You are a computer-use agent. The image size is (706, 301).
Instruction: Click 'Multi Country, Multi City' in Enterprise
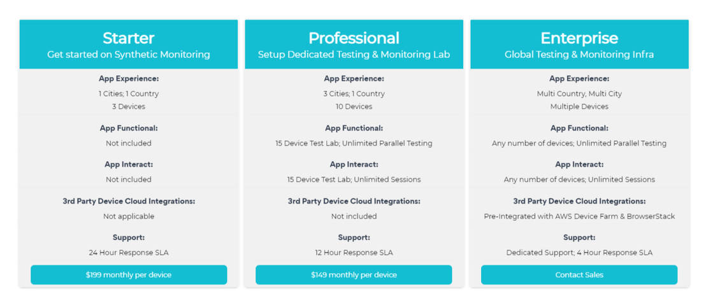(579, 94)
